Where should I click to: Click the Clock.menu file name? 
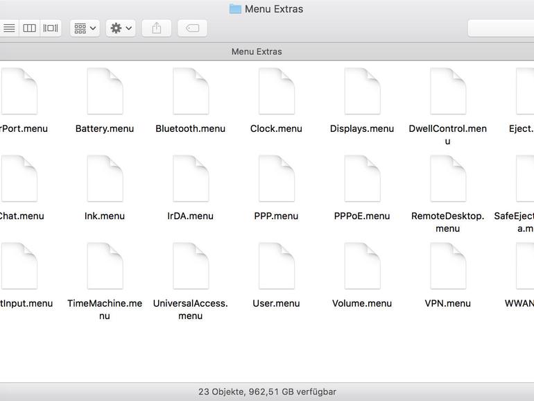(x=276, y=129)
